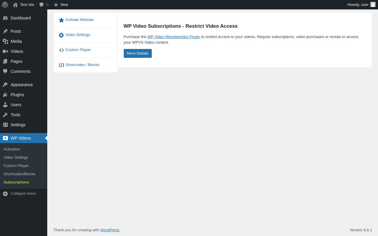Open Comments in the sidebar
378x236 pixels.
(24, 71)
